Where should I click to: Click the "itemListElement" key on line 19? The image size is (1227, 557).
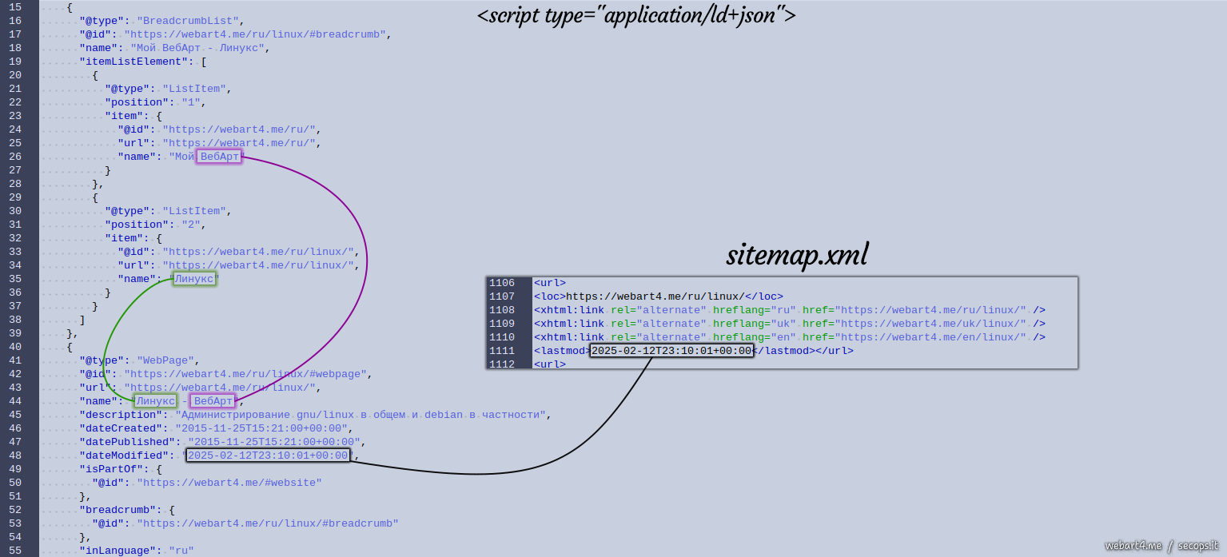[x=133, y=62]
